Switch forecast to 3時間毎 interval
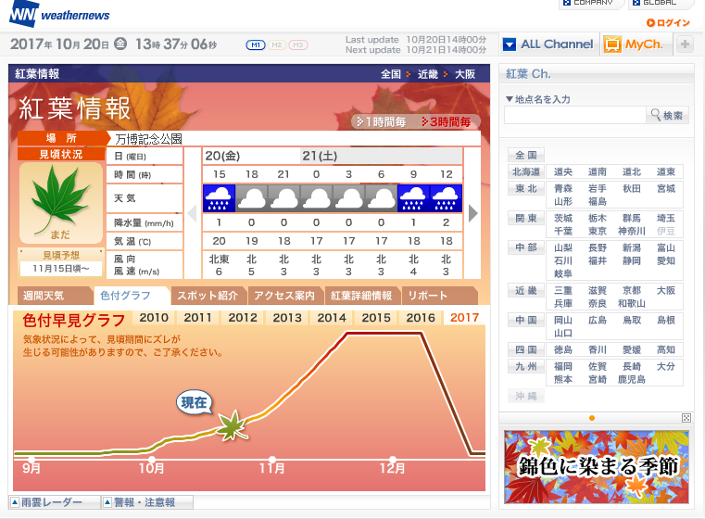Viewport: 705px width, 519px height. [446, 121]
